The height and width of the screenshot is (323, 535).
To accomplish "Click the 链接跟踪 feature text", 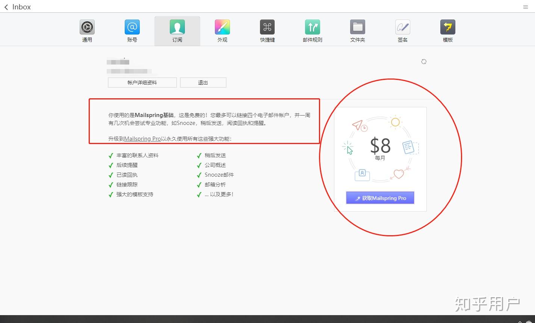I will [127, 185].
